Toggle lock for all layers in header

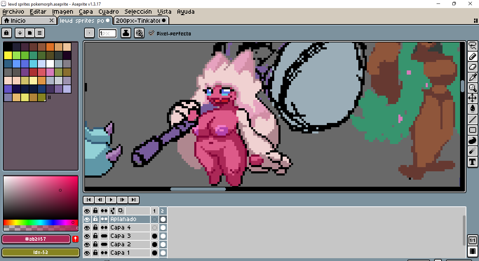tap(95, 211)
